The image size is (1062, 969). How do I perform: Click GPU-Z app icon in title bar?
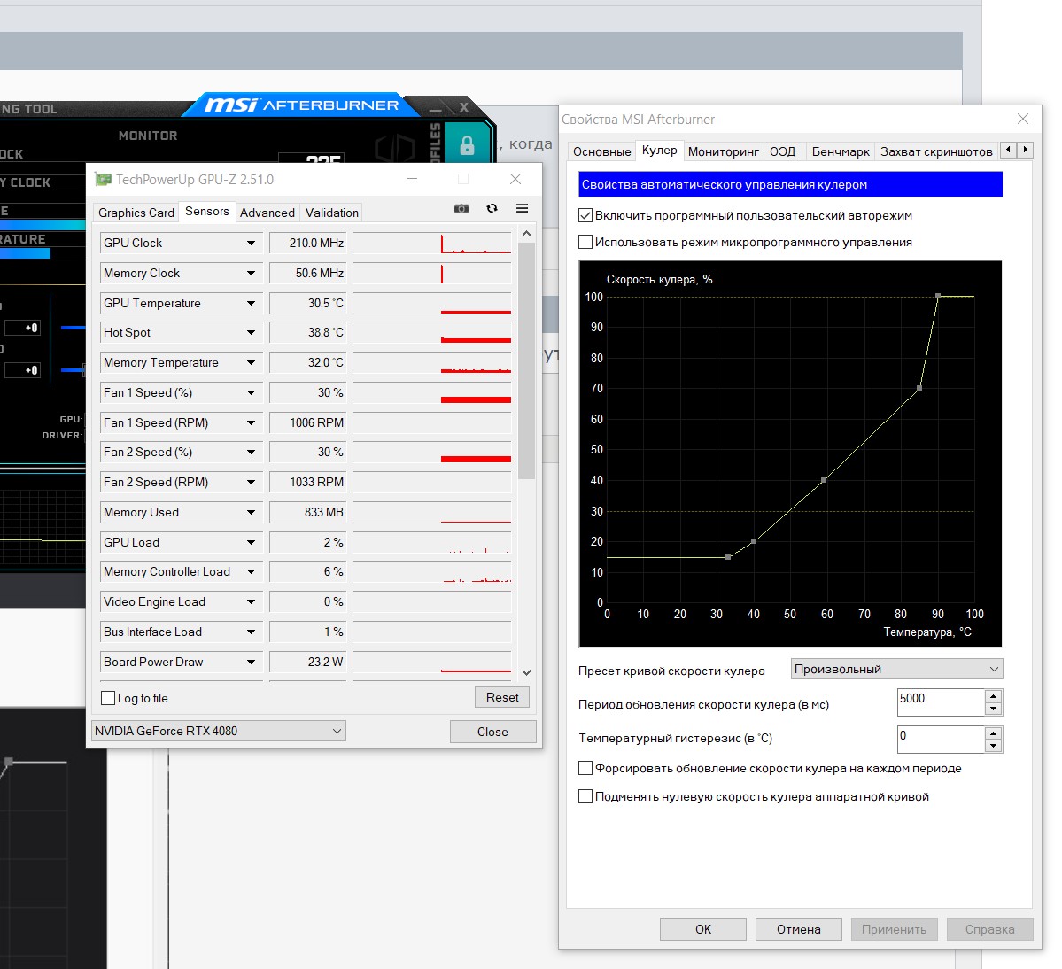click(103, 180)
